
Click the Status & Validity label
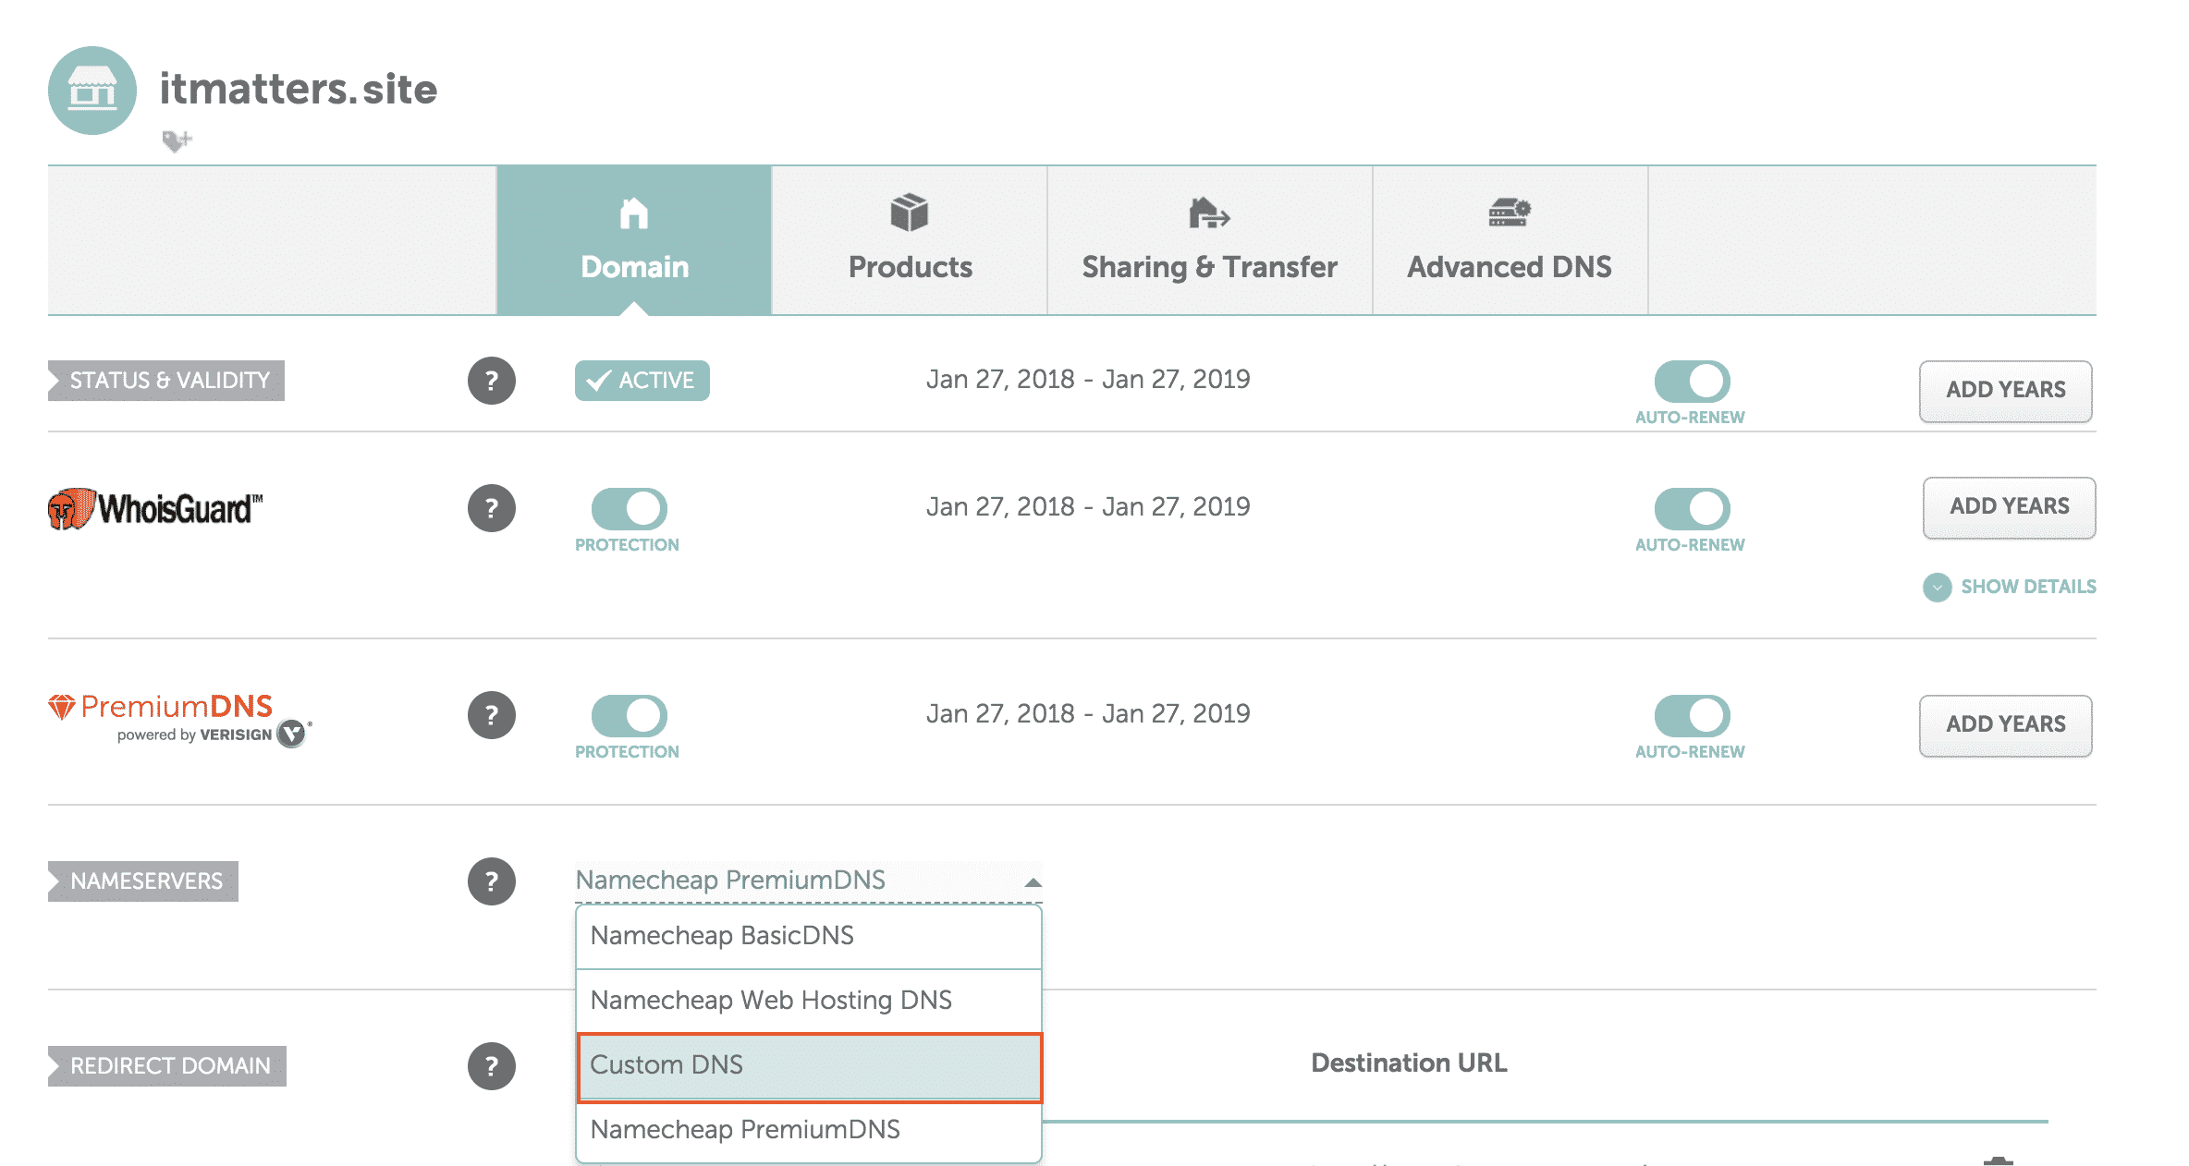click(x=166, y=381)
